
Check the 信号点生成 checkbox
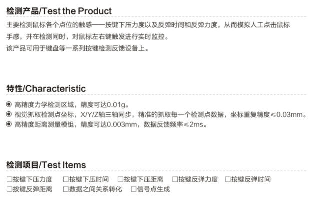coord(134,189)
